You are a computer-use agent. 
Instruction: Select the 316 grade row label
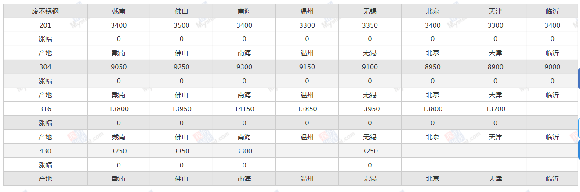coord(45,109)
